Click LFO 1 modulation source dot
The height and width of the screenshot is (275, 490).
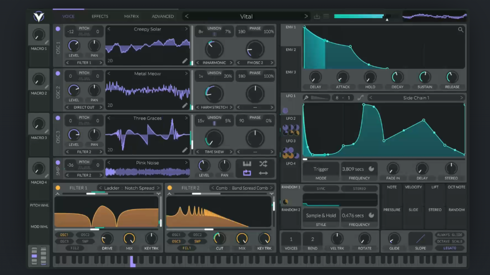click(x=285, y=110)
